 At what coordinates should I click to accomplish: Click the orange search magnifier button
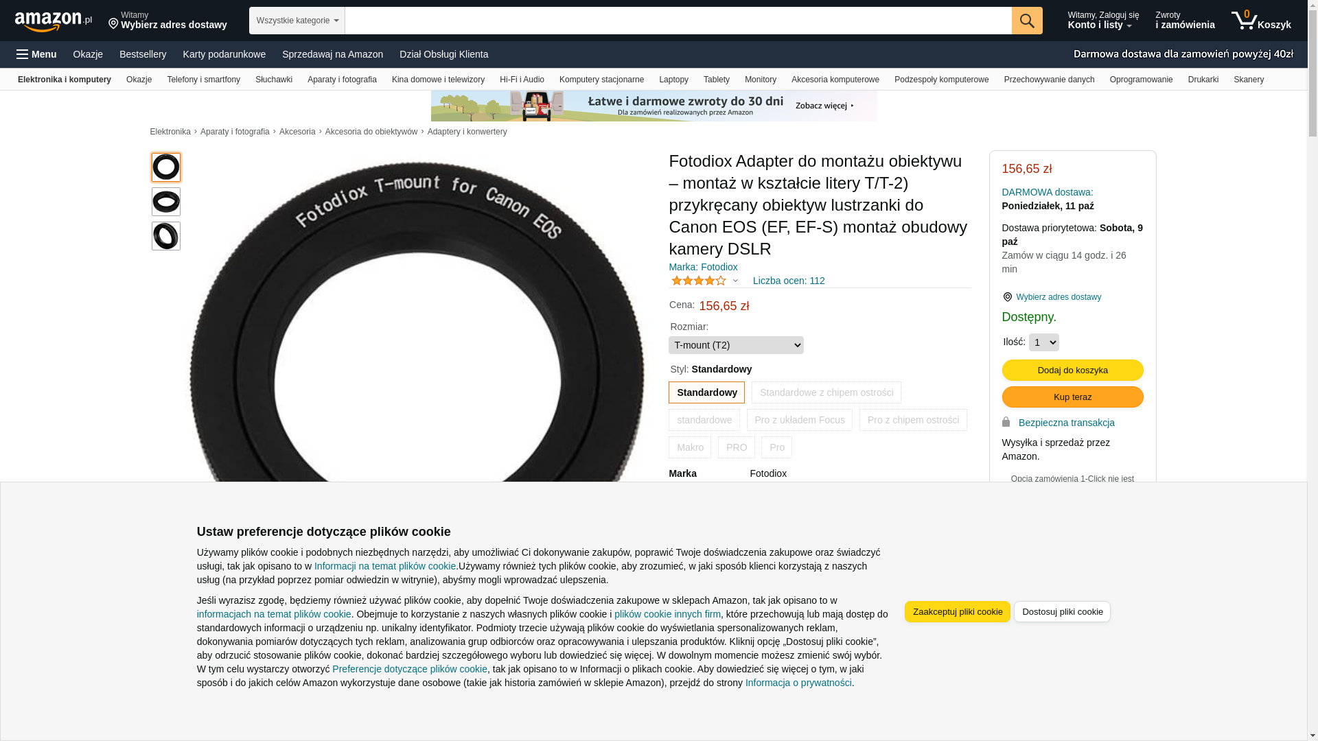1027,21
